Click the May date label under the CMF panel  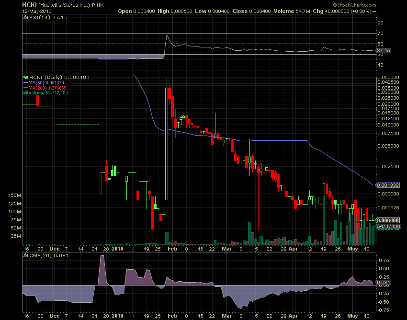coord(353,316)
